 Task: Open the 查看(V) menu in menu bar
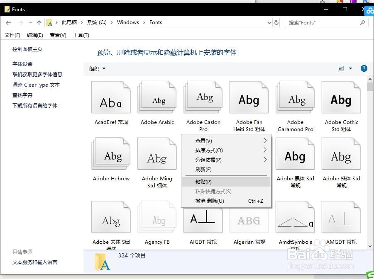coord(58,35)
